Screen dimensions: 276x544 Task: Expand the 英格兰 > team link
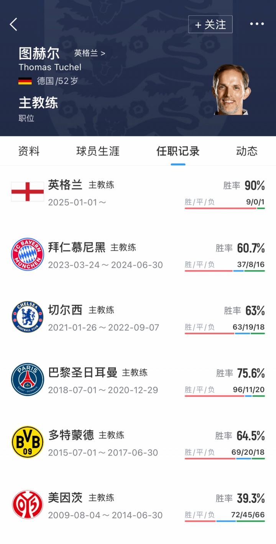click(x=89, y=53)
